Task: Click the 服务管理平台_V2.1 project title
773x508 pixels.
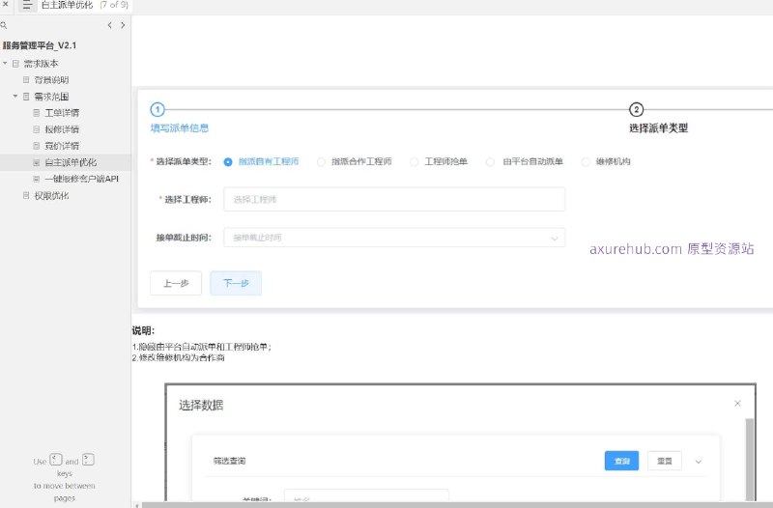Action: [40, 45]
